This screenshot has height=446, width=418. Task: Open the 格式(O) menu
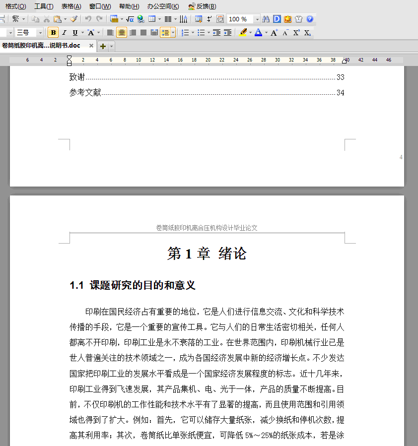(x=16, y=6)
